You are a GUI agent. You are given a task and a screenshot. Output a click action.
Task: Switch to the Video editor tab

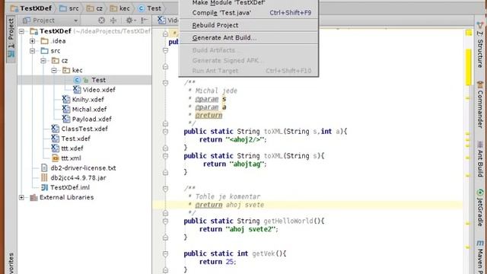(167, 21)
